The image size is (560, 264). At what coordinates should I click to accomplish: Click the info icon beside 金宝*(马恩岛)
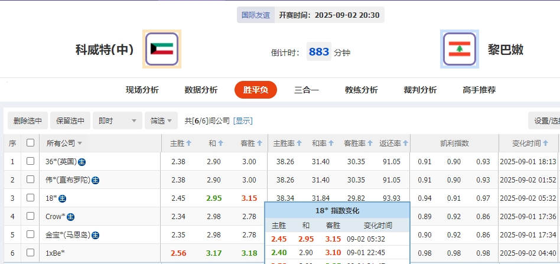pos(95,235)
